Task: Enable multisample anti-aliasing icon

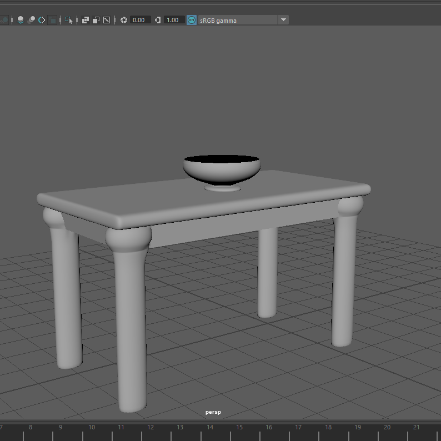Action: pos(42,20)
